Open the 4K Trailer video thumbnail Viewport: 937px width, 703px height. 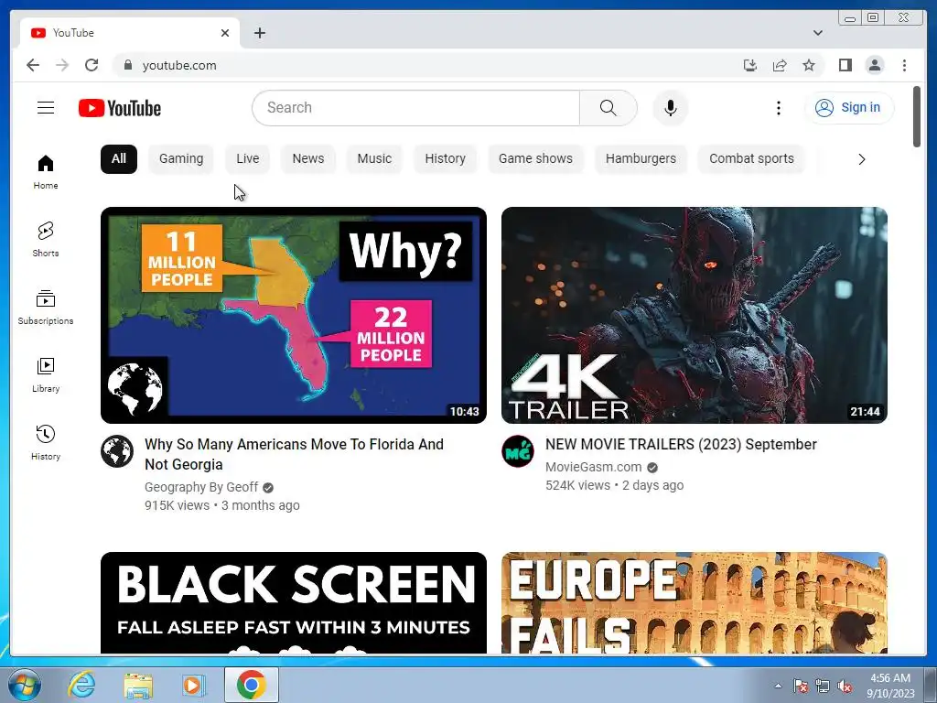tap(695, 315)
